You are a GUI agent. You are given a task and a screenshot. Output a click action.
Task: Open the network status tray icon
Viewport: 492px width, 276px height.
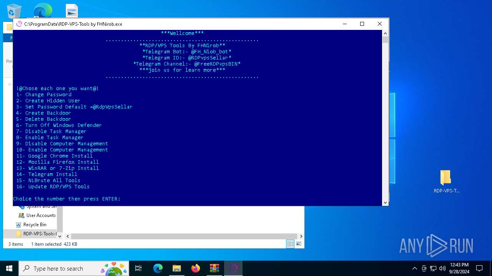pyautogui.click(x=433, y=268)
